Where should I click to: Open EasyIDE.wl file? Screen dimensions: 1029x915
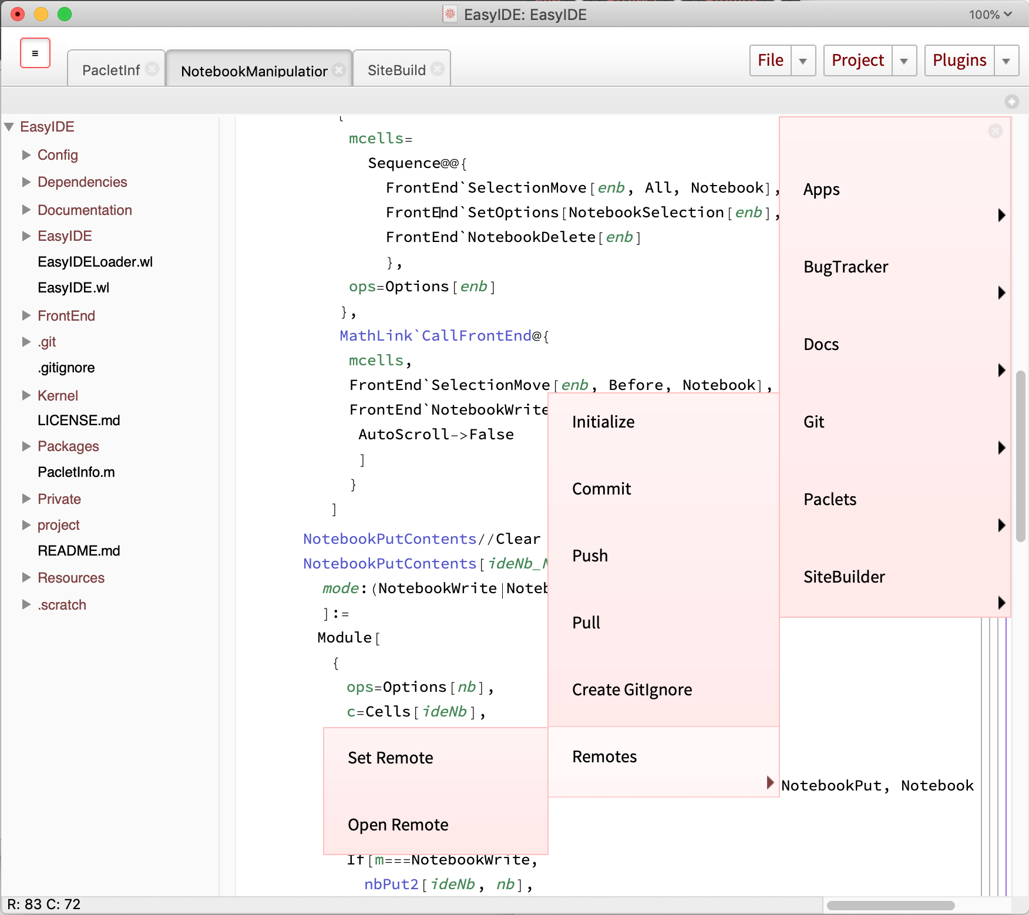click(73, 288)
